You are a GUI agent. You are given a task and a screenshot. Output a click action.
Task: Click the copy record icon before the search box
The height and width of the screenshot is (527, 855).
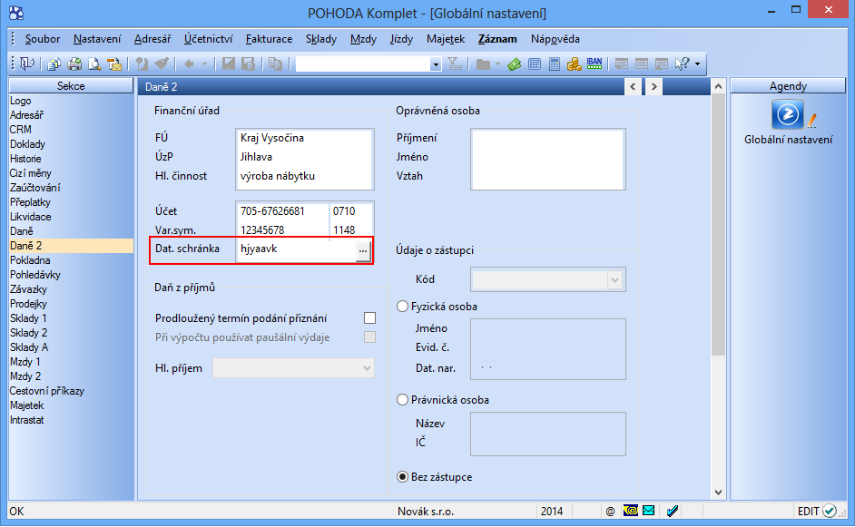click(x=275, y=64)
